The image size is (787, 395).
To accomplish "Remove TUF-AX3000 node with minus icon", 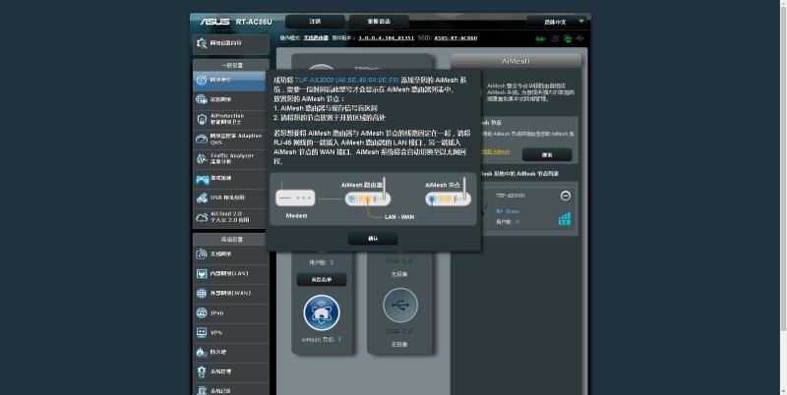I will click(565, 196).
